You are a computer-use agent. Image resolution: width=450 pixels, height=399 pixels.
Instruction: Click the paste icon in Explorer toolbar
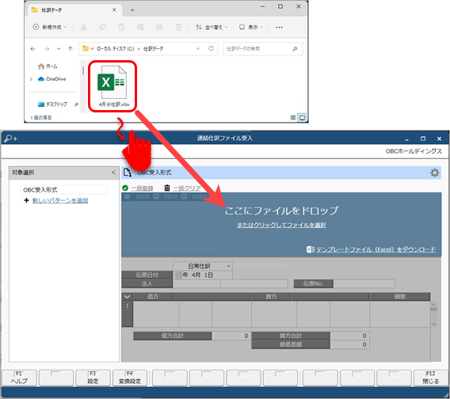[121, 27]
